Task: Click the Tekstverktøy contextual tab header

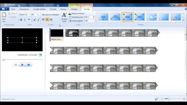Action: 87,5
